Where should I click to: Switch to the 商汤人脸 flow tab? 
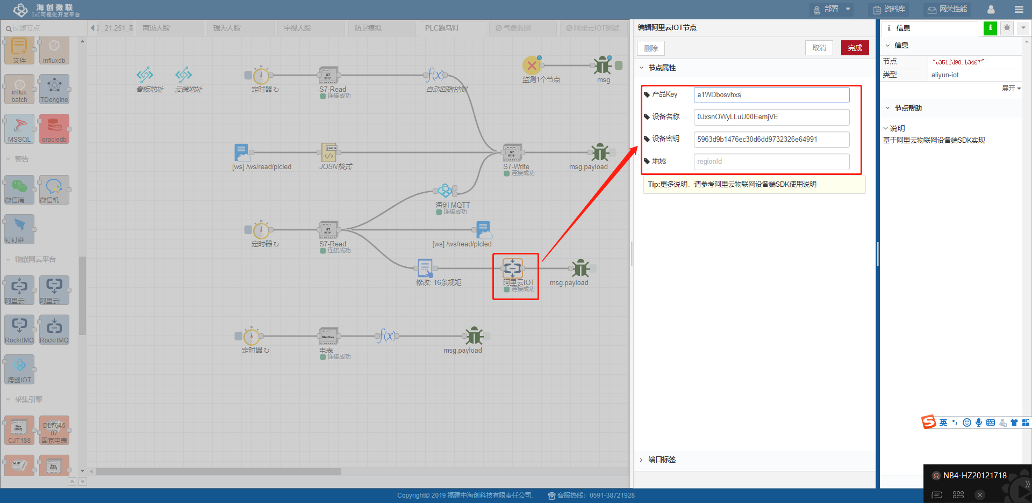tap(169, 28)
